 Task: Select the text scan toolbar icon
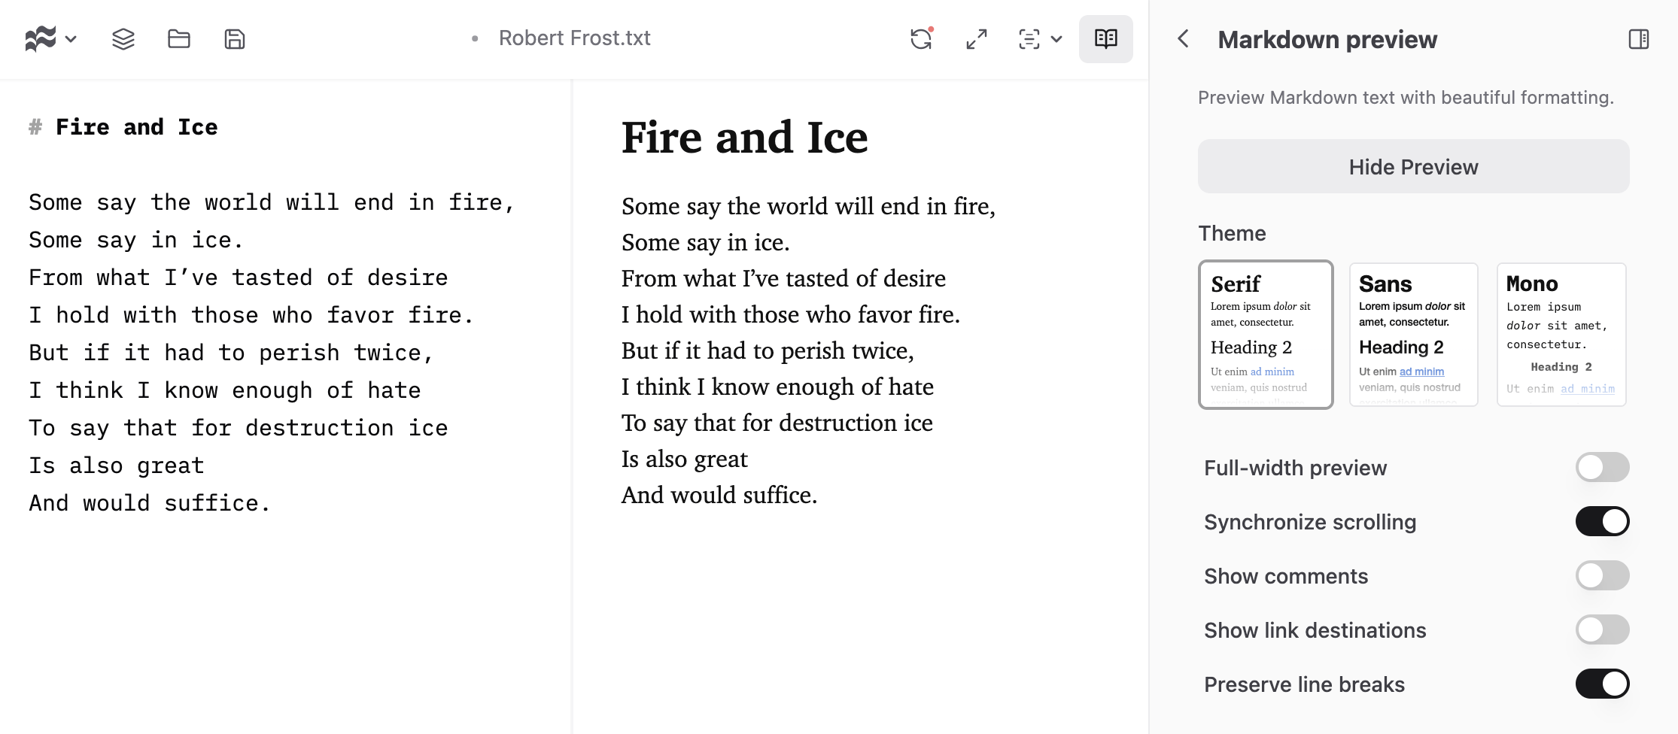[1028, 39]
